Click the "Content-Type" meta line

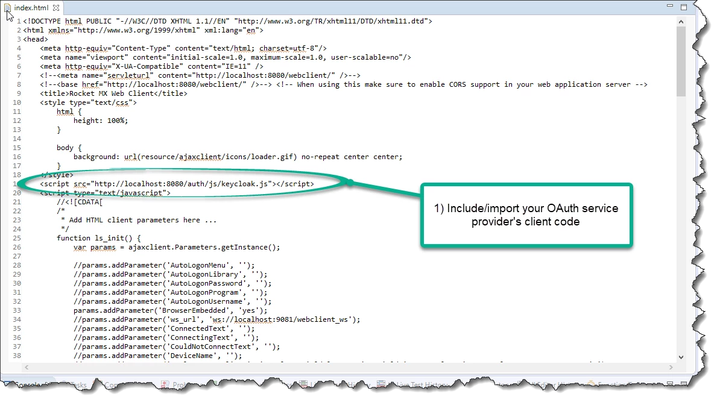(183, 48)
